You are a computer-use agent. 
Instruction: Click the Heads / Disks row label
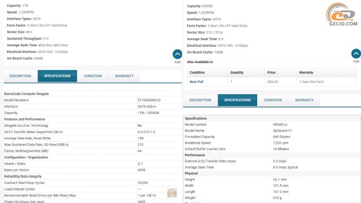15,164
